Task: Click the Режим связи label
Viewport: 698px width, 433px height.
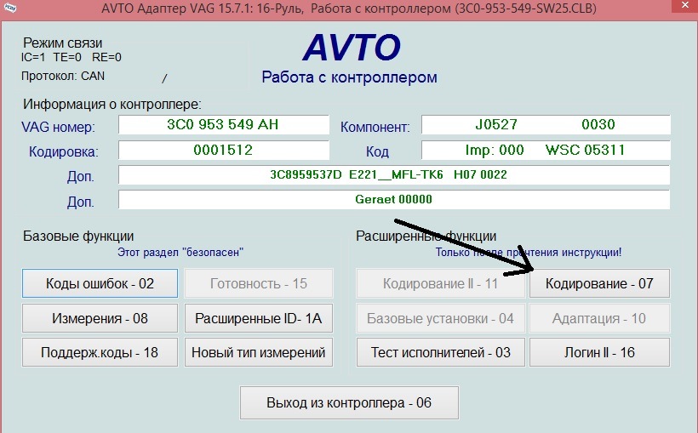Action: 63,43
